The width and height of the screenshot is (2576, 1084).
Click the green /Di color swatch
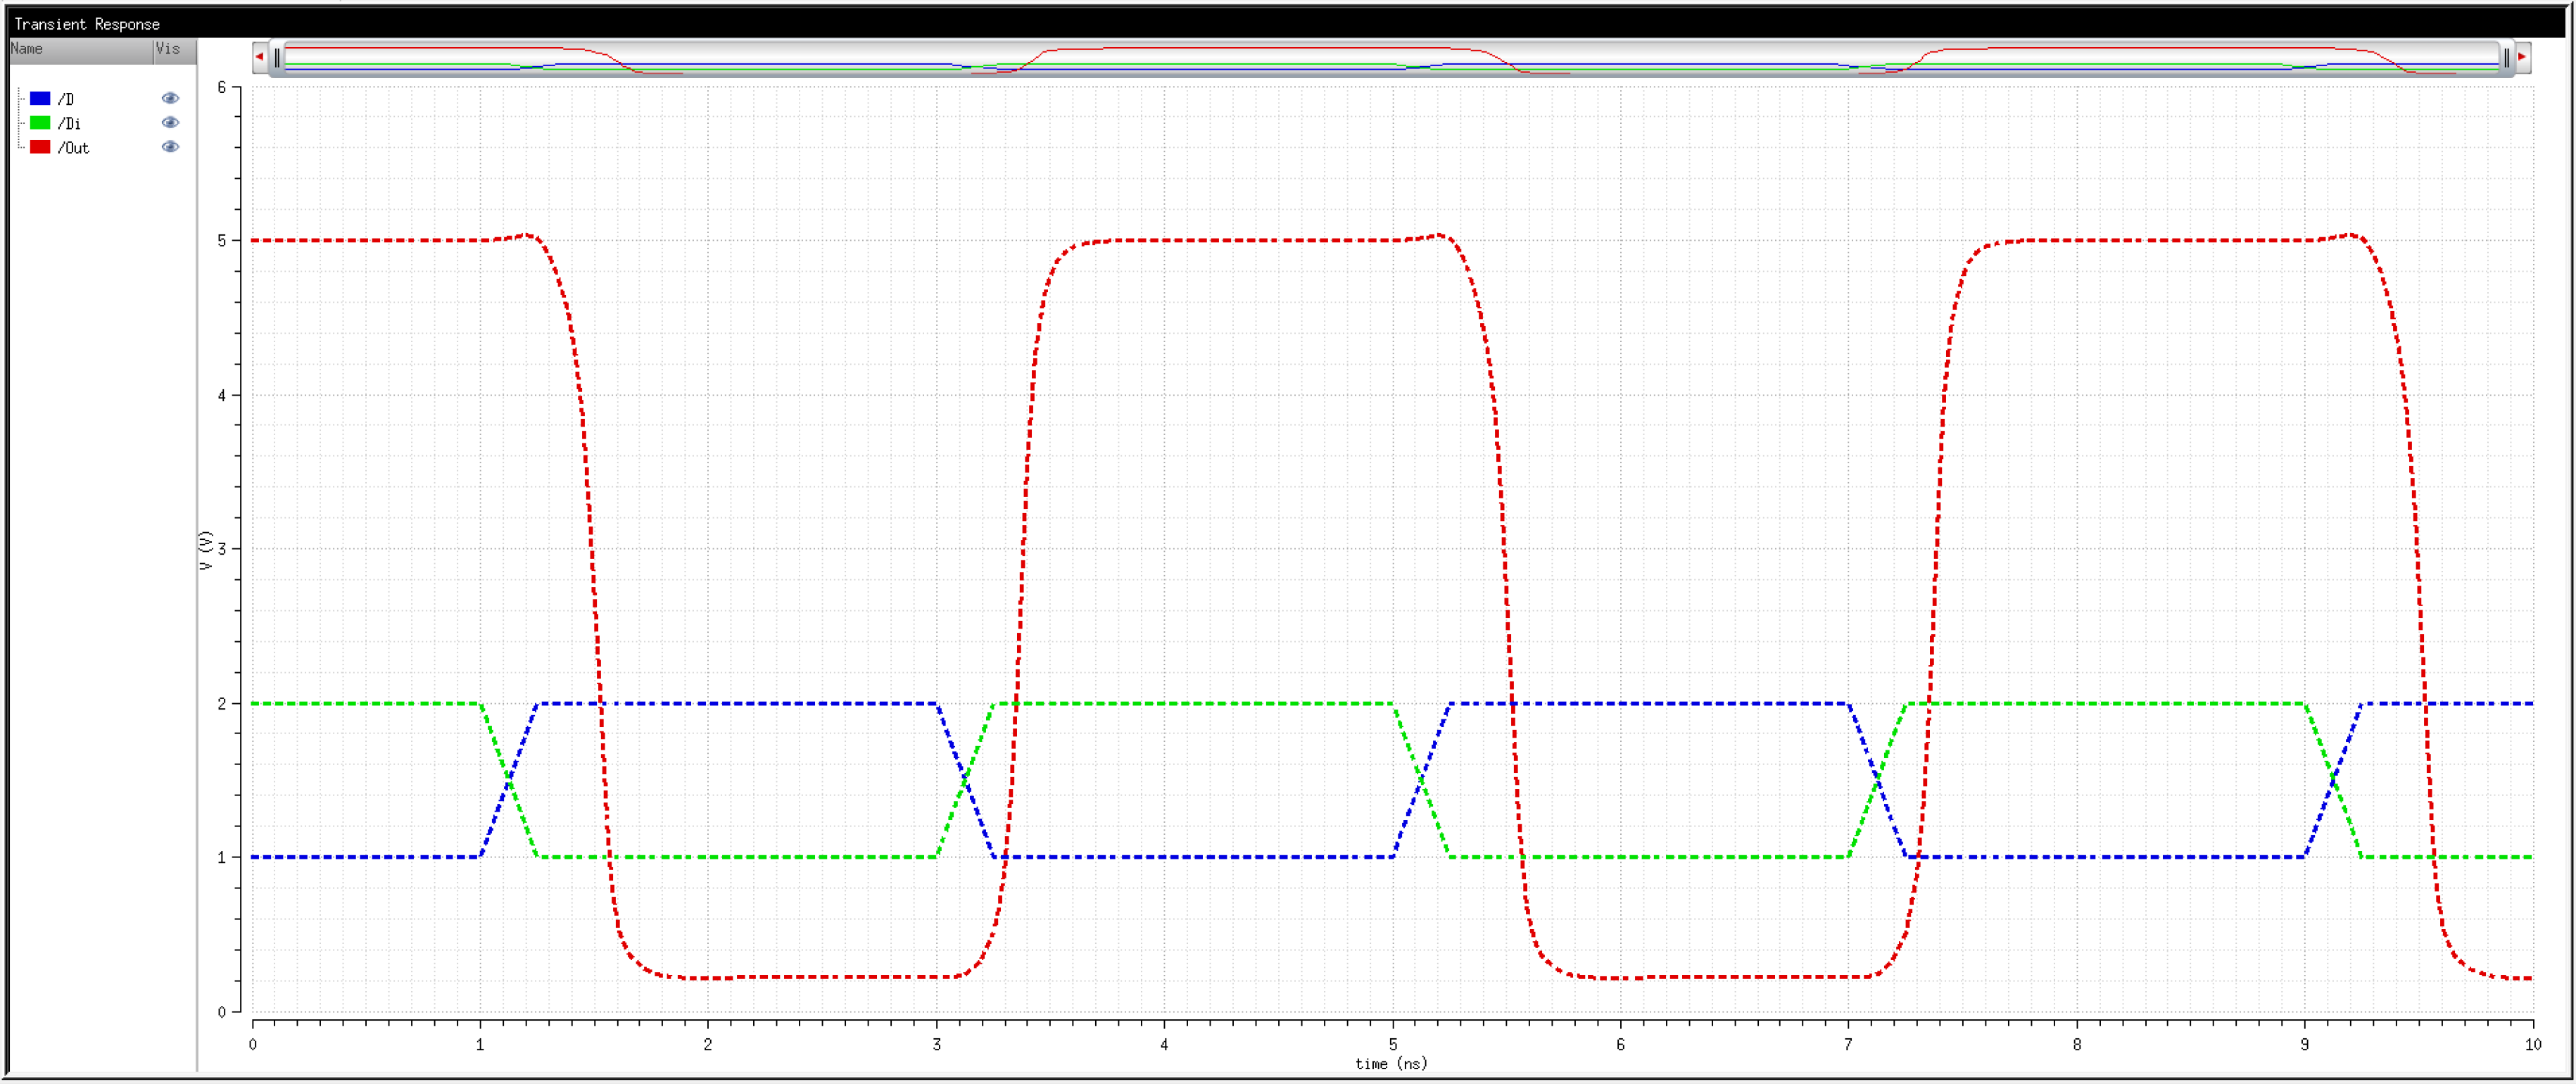tap(40, 123)
